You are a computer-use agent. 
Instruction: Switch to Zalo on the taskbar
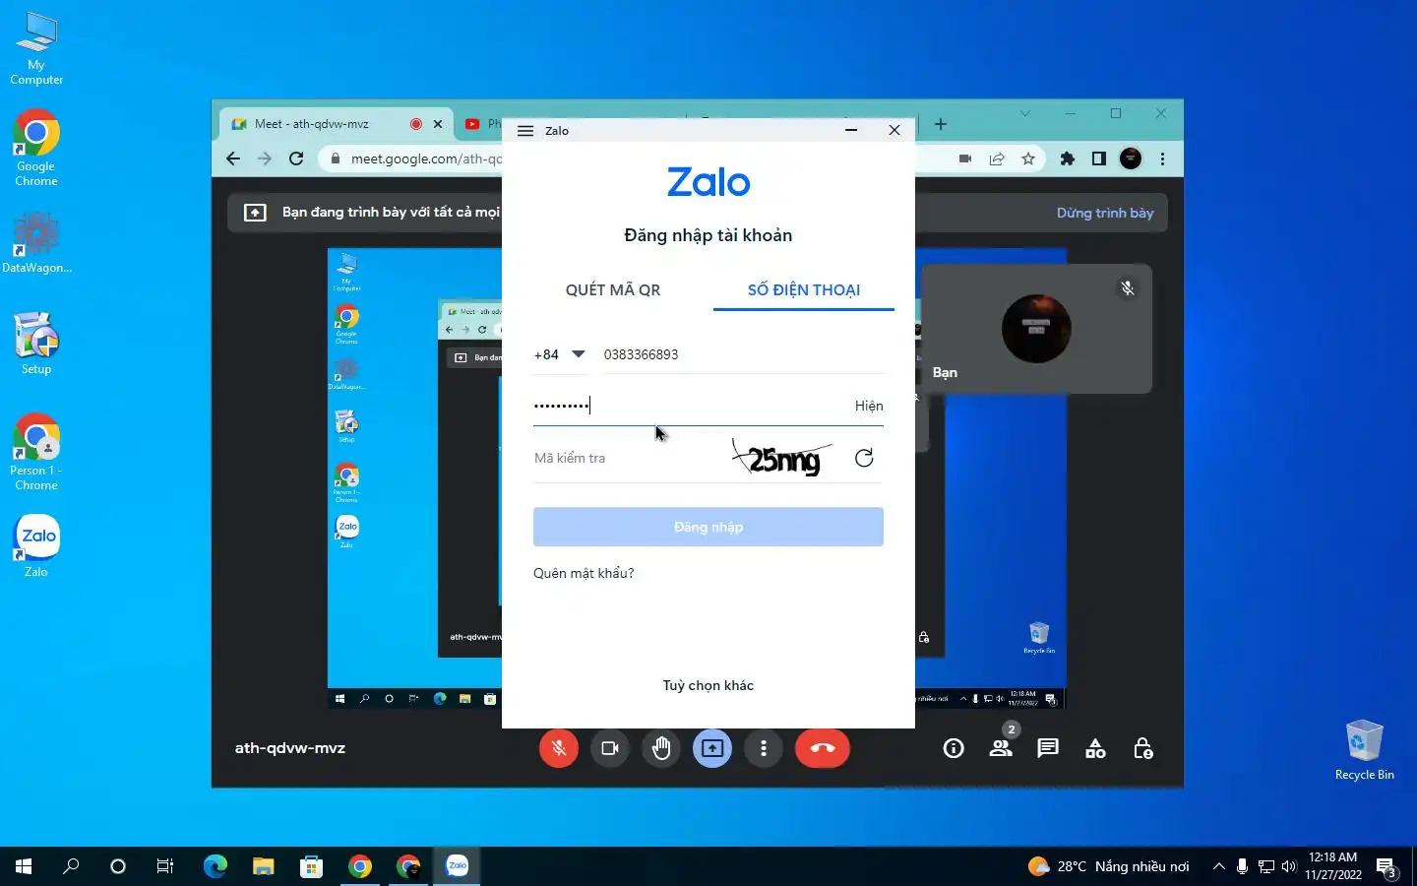pos(457,866)
